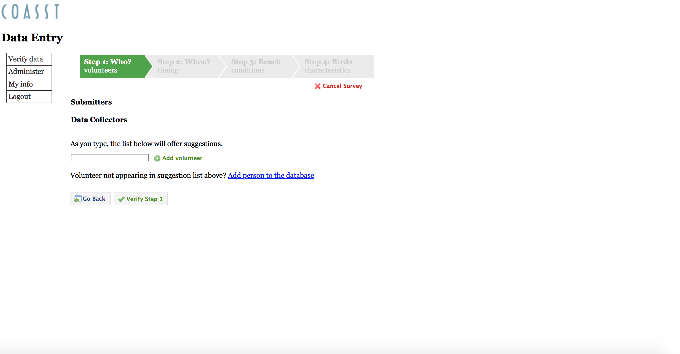The image size is (680, 354).
Task: Click the 'As you type' suggestions hint
Action: (146, 144)
